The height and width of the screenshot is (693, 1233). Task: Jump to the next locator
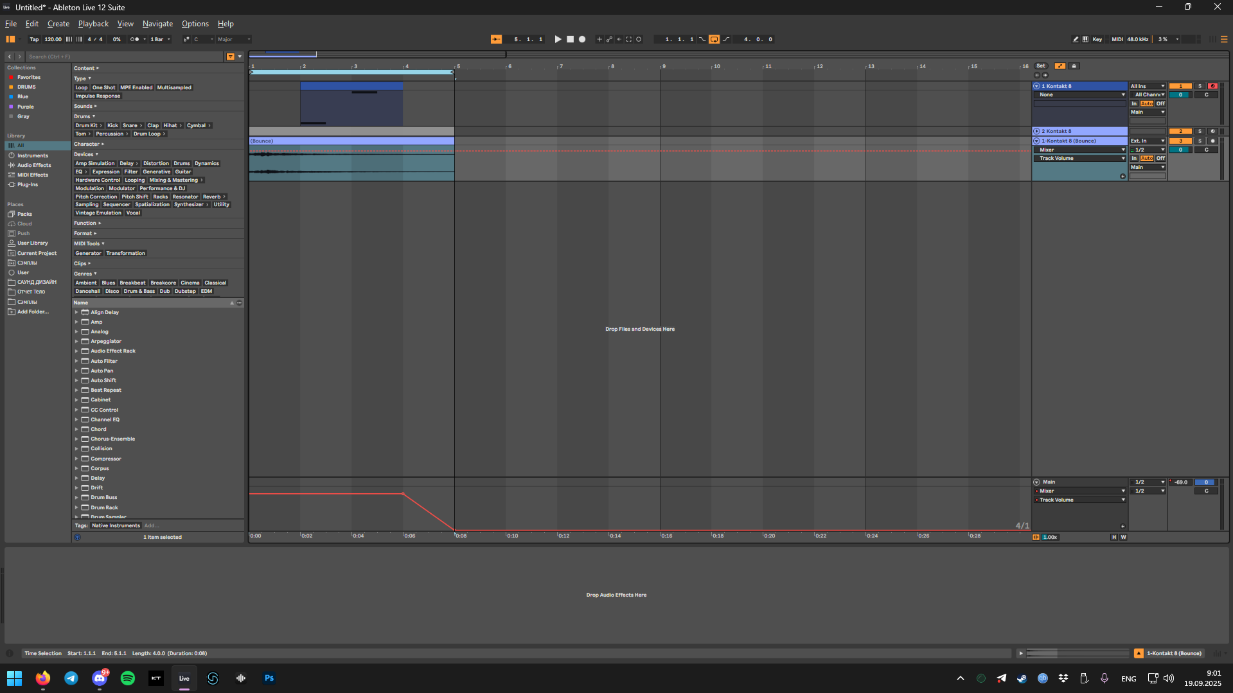point(1045,75)
